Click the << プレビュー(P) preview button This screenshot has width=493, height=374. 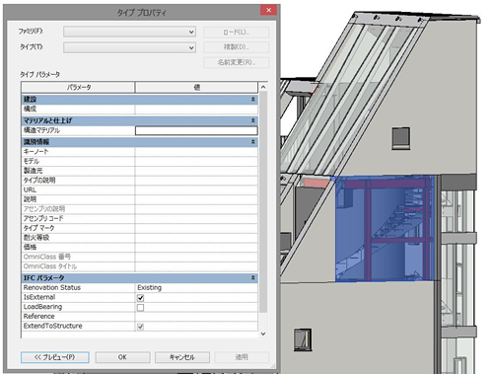(55, 357)
